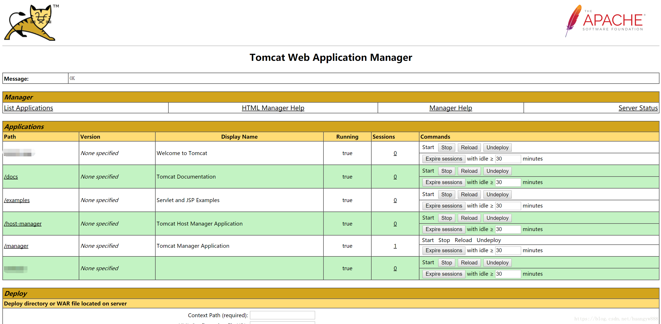The height and width of the screenshot is (324, 661).
Task: Click idle minutes field for /manager row
Action: point(508,250)
